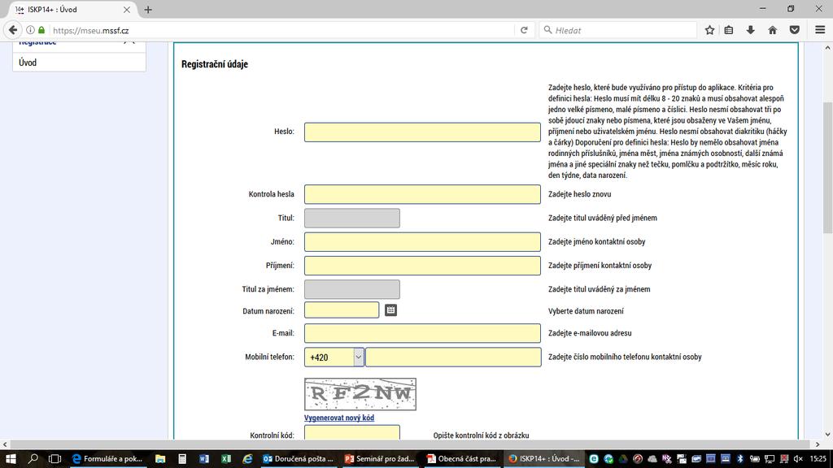Click scroll-down arrow of vertical scrollbar
833x468 pixels.
point(827,435)
